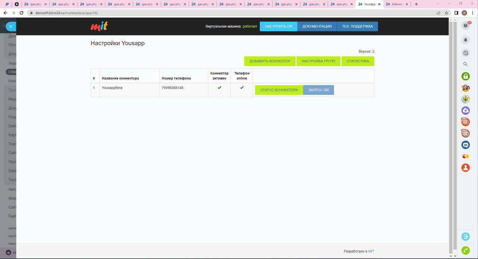Viewport: 478px width, 259px height.
Task: Click the Телефон online checkmark
Action: click(x=242, y=87)
